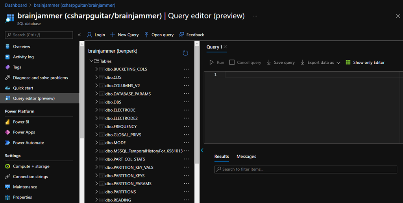Open ellipsis menu for dbo.CDS
Viewport: 403px width, 203px height.
[x=186, y=78]
